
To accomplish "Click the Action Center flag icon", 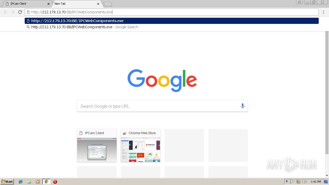I will pyautogui.click(x=292, y=182).
